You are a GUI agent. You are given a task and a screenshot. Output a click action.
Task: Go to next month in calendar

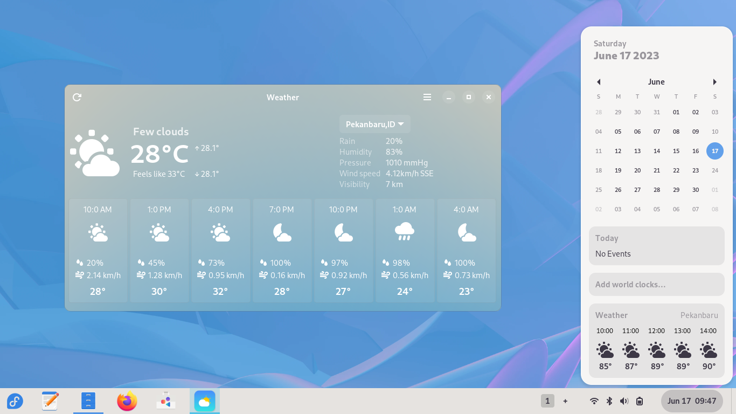click(x=715, y=82)
